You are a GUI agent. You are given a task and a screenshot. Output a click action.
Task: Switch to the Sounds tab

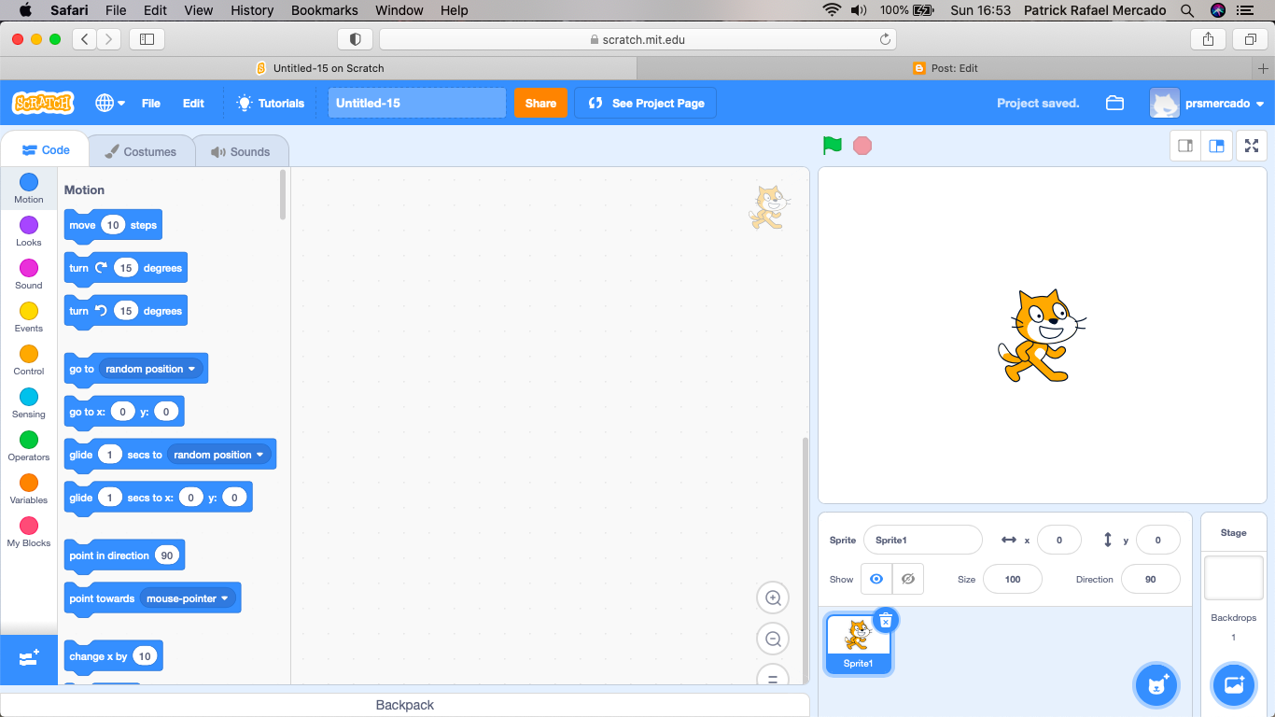coord(241,151)
